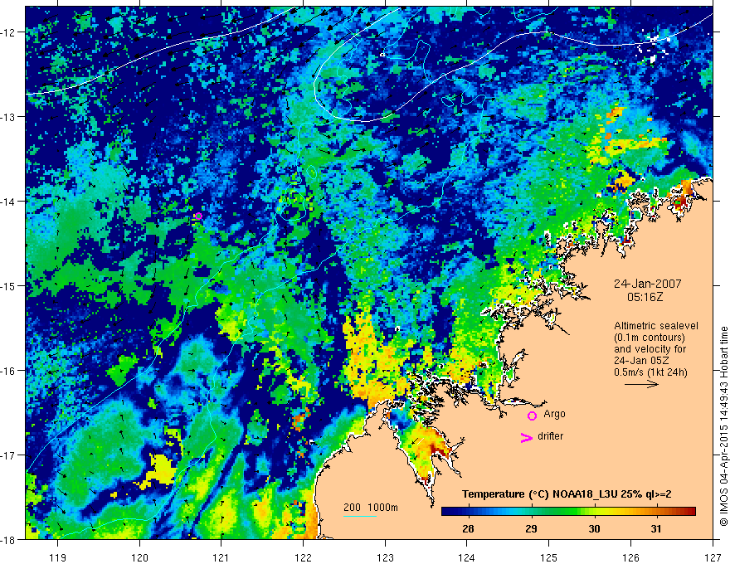Image resolution: width=730 pixels, height=564 pixels.
Task: Click the temperature color scale bar
Action: (568, 512)
